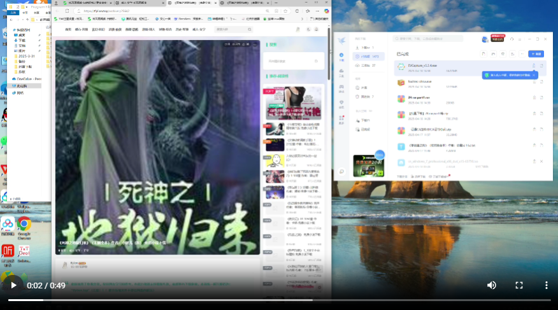558x310 pixels.
Task: Expand the bookmarks bar overflow chevron
Action: [x=302, y=19]
